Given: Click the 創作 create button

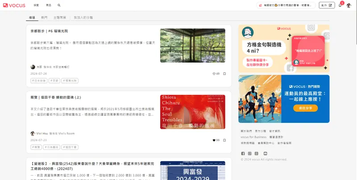Looking at the screenshot, I should coord(327,5).
